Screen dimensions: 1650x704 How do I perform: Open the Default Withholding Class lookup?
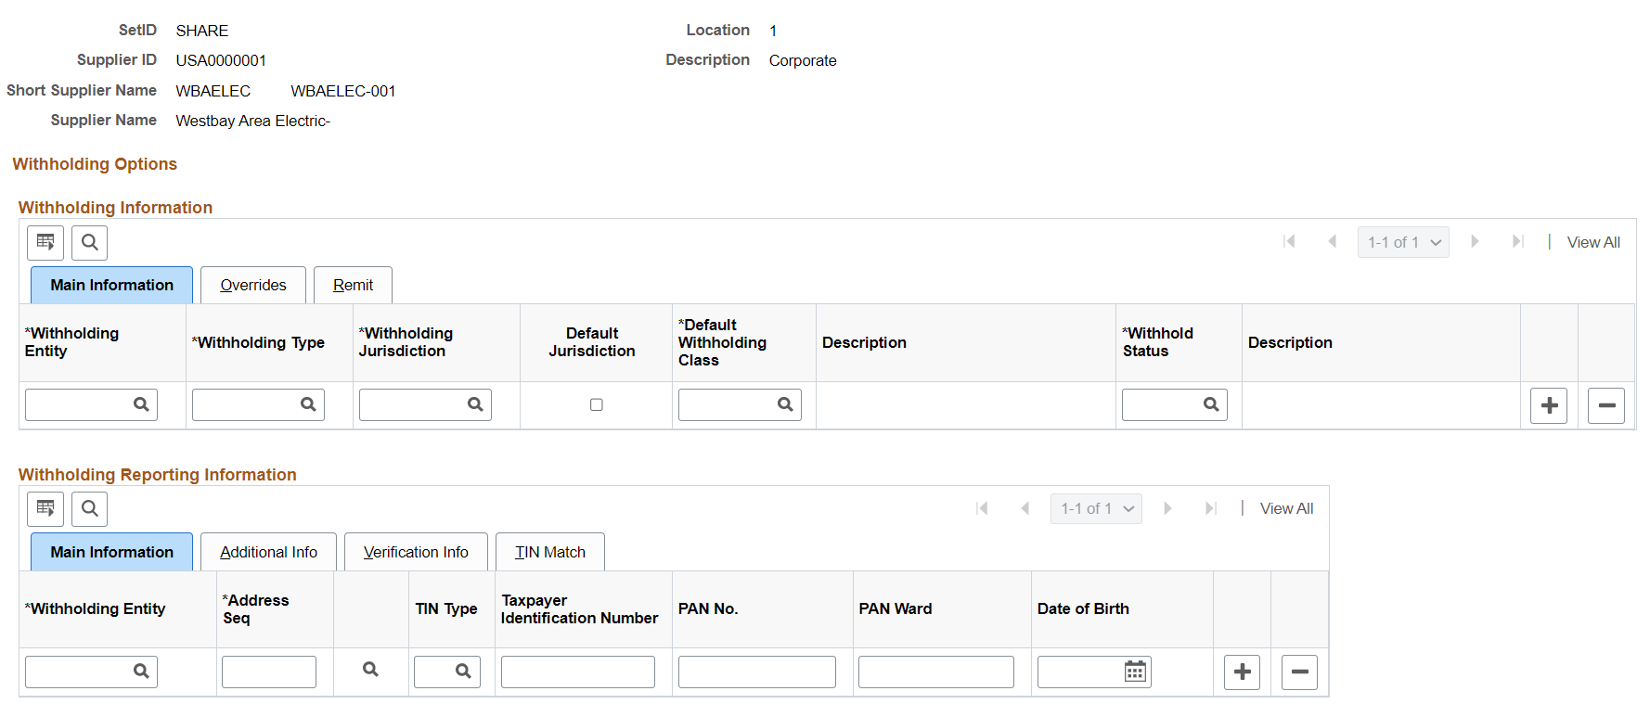(785, 404)
